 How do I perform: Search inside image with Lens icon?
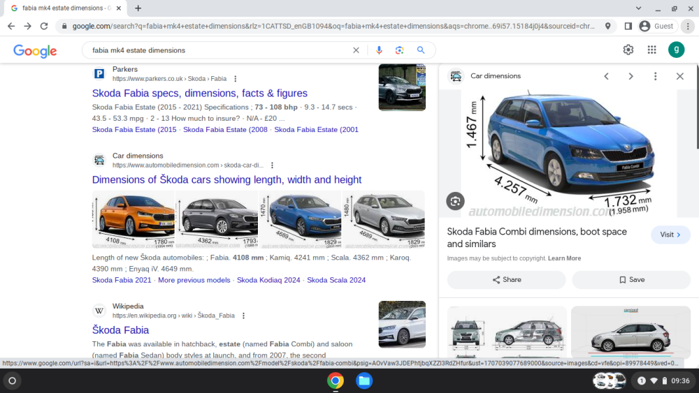coord(455,201)
